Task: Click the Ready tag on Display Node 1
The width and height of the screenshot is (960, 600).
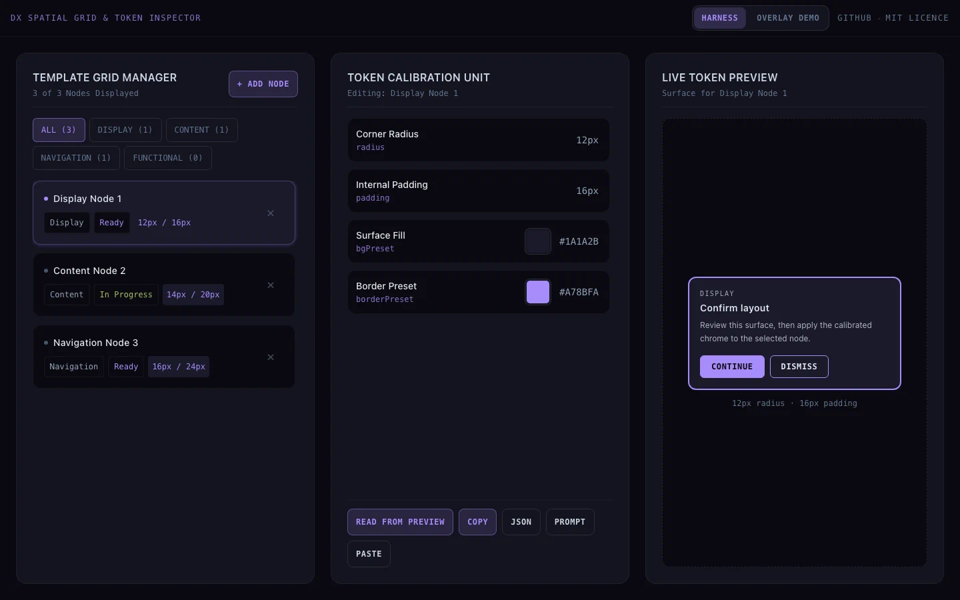Action: [111, 223]
